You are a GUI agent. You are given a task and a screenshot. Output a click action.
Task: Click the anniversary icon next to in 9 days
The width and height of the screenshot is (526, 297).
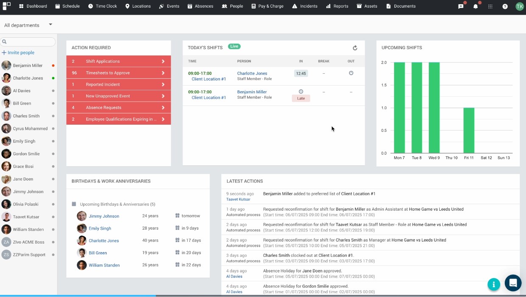177,228
